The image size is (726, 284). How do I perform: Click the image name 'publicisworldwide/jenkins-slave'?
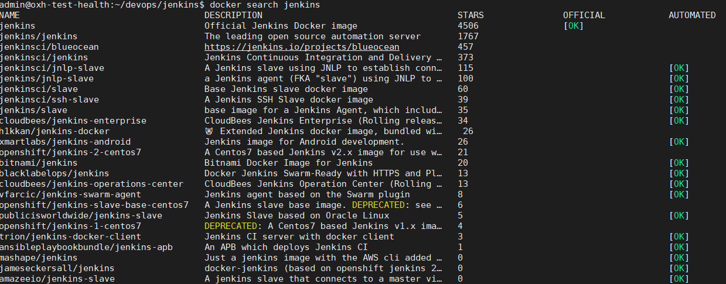[x=80, y=215]
